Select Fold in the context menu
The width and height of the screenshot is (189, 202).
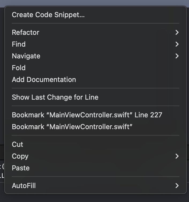(19, 68)
